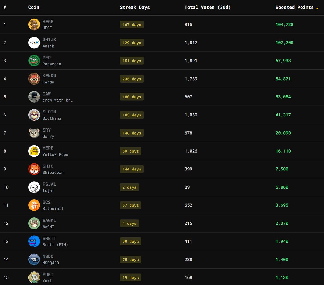Open the KENDU coin link
Viewport: 324px width, 285px height.
pos(49,76)
